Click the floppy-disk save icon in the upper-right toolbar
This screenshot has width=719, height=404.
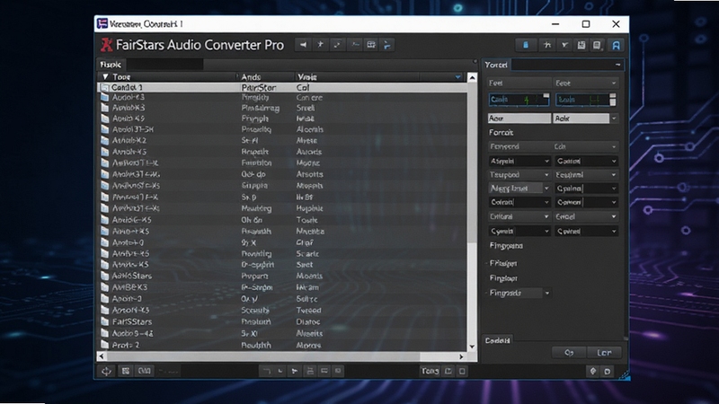click(581, 45)
